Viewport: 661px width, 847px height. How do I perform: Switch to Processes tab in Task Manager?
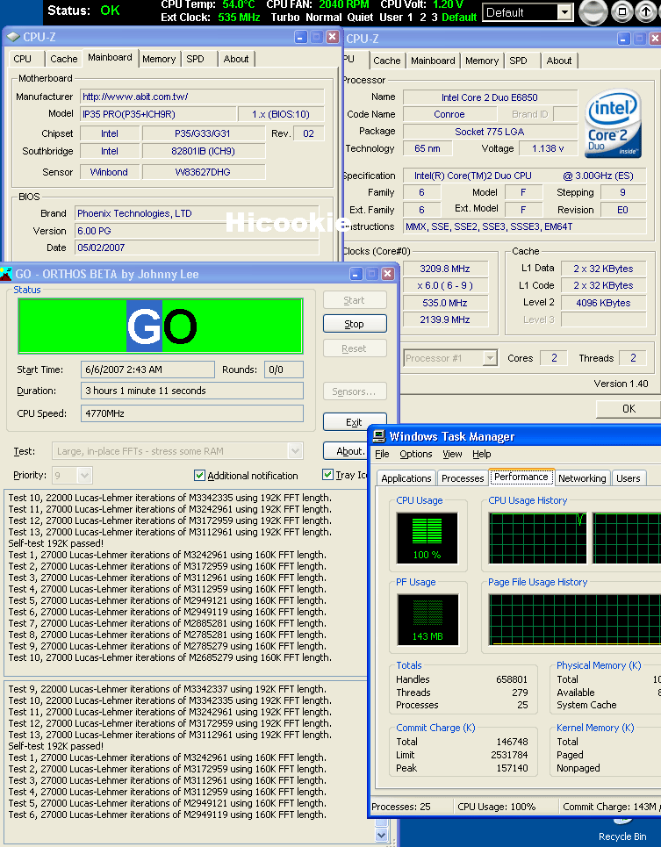tap(463, 478)
